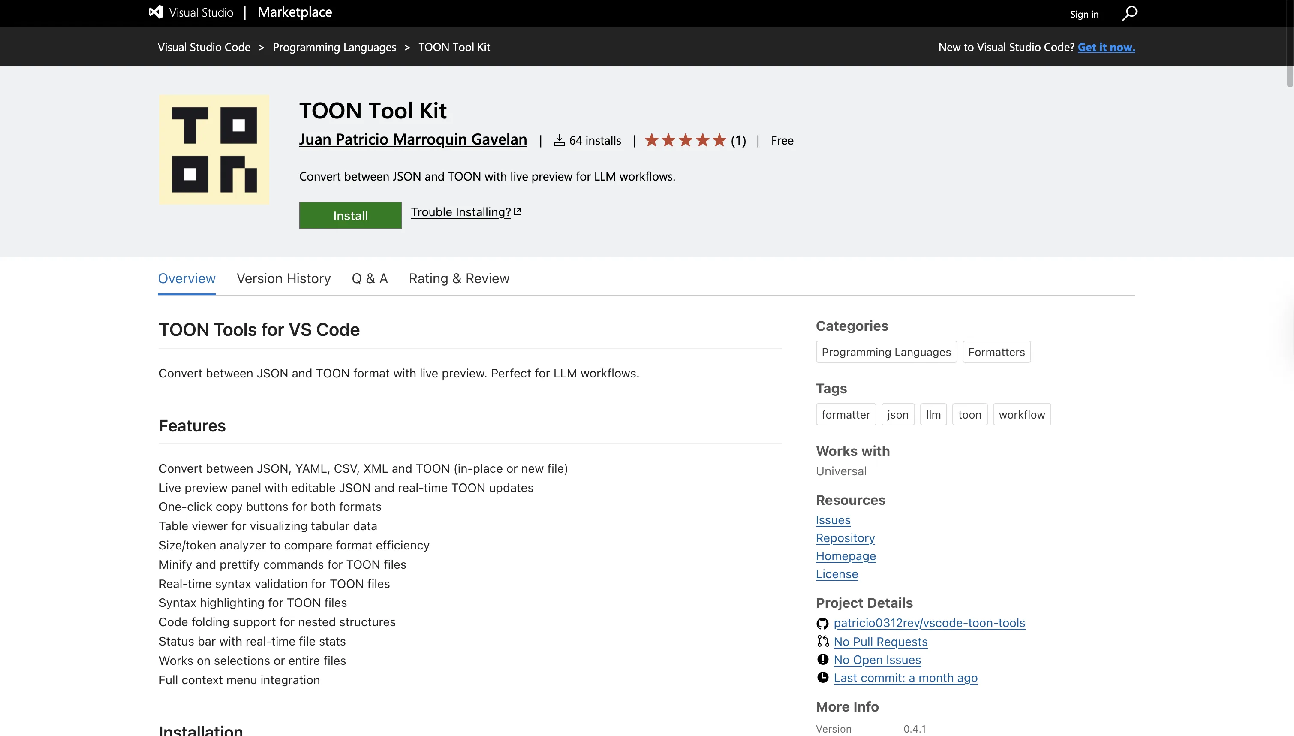Click Last commit: a month ago link

[906, 678]
